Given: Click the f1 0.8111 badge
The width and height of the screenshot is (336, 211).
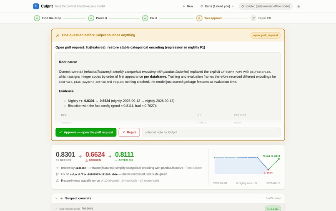Looking at the screenshot, I should (273, 208).
